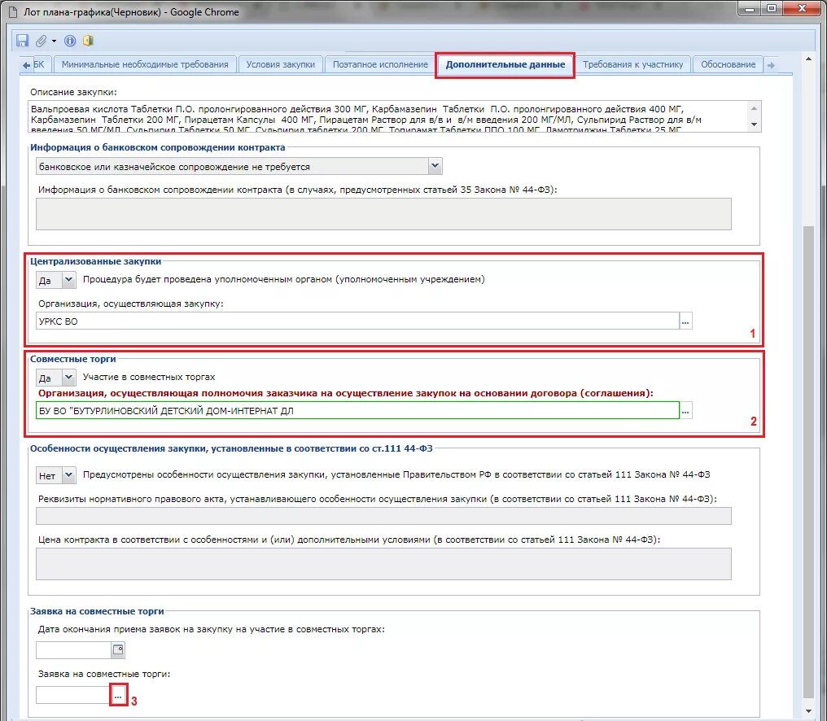Expand the paperclip attachment dropdown arrow

click(53, 42)
